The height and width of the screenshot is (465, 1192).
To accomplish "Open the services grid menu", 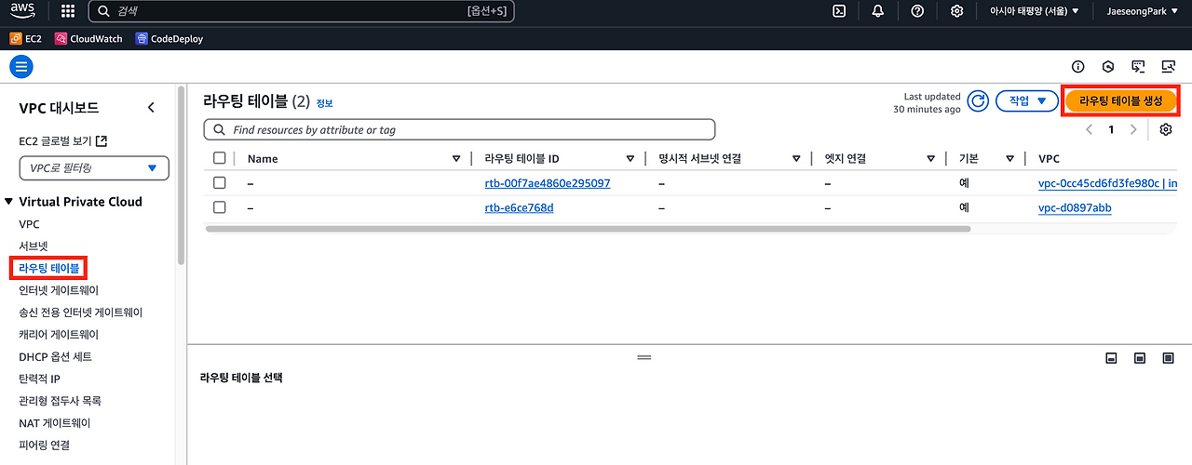I will [68, 11].
